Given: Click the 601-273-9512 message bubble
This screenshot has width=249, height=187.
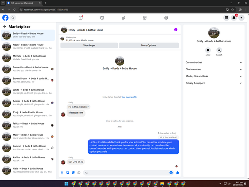Looking at the screenshot, I should click(76, 162).
